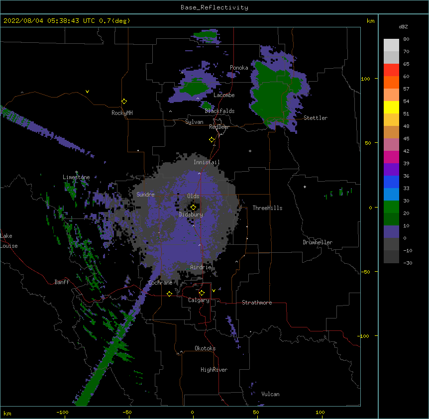429x419 pixels.
Task: Click the yellow diamond marker near RockyMH
Action: [124, 102]
